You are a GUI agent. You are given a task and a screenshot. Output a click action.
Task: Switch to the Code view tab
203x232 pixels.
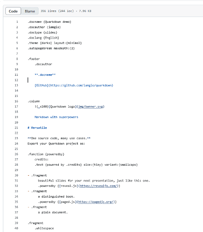click(x=13, y=11)
